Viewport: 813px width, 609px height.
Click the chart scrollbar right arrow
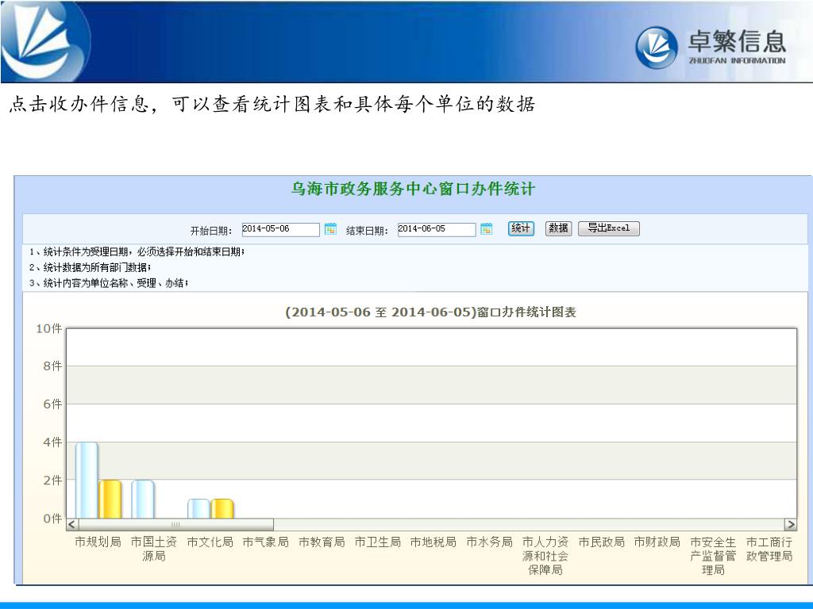(x=791, y=525)
